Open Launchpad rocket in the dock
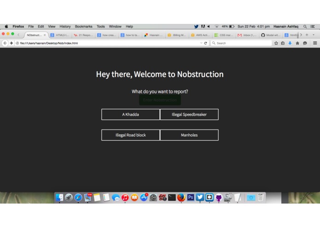This screenshot has height=227, width=320. pos(69,197)
